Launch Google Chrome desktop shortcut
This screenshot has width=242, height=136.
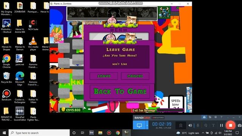(6, 61)
